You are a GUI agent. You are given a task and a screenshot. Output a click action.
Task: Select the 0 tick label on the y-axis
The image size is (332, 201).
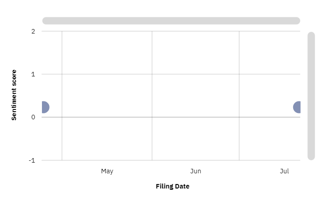pyautogui.click(x=33, y=117)
